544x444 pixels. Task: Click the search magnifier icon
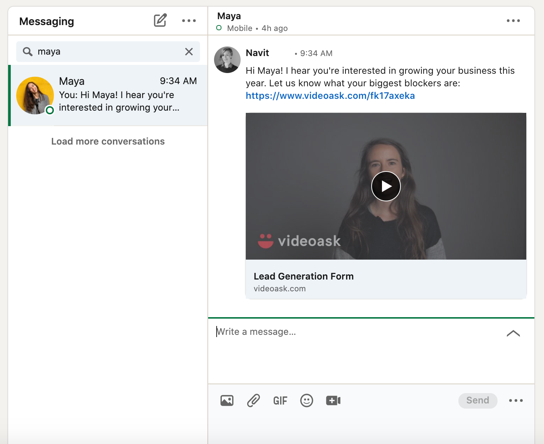pyautogui.click(x=28, y=52)
